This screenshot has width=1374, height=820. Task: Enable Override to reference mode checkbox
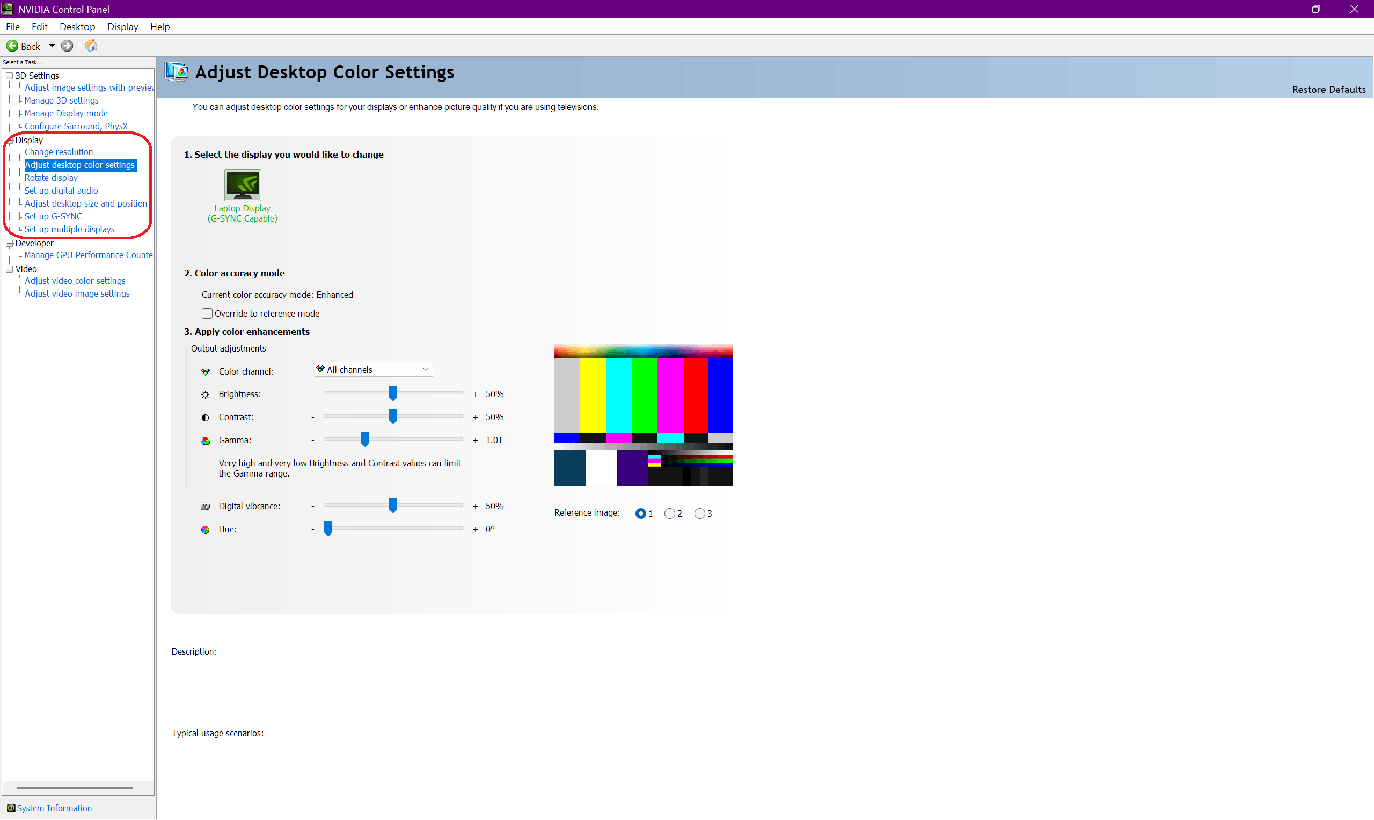coord(207,313)
